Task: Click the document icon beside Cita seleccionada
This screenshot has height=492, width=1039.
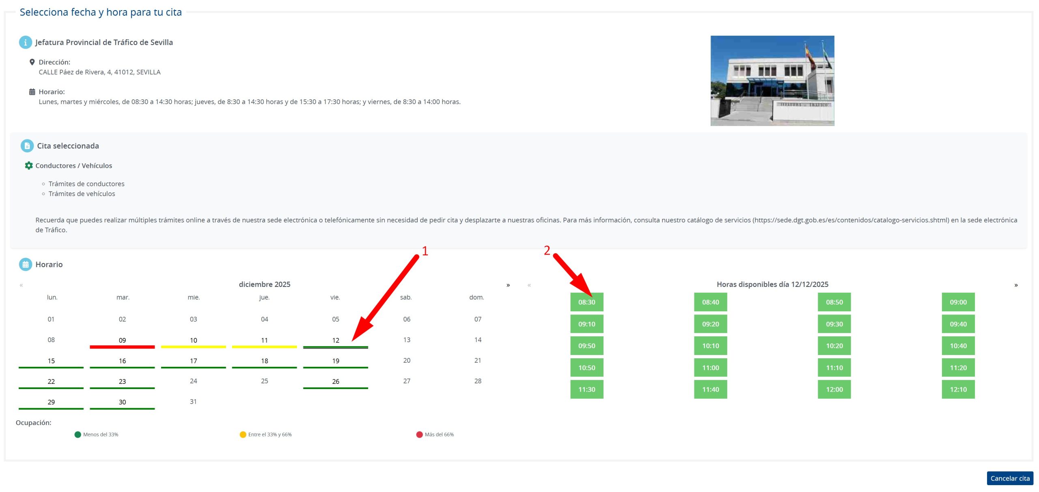Action: [x=27, y=146]
